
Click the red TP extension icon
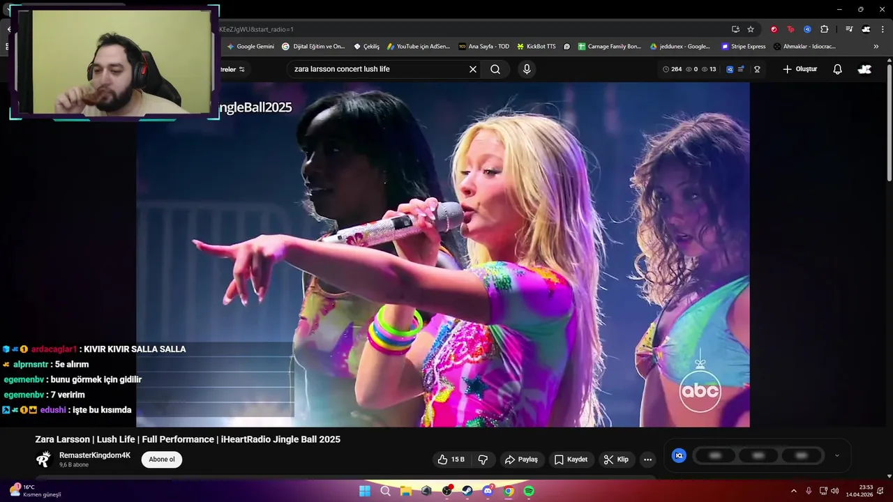pos(790,29)
